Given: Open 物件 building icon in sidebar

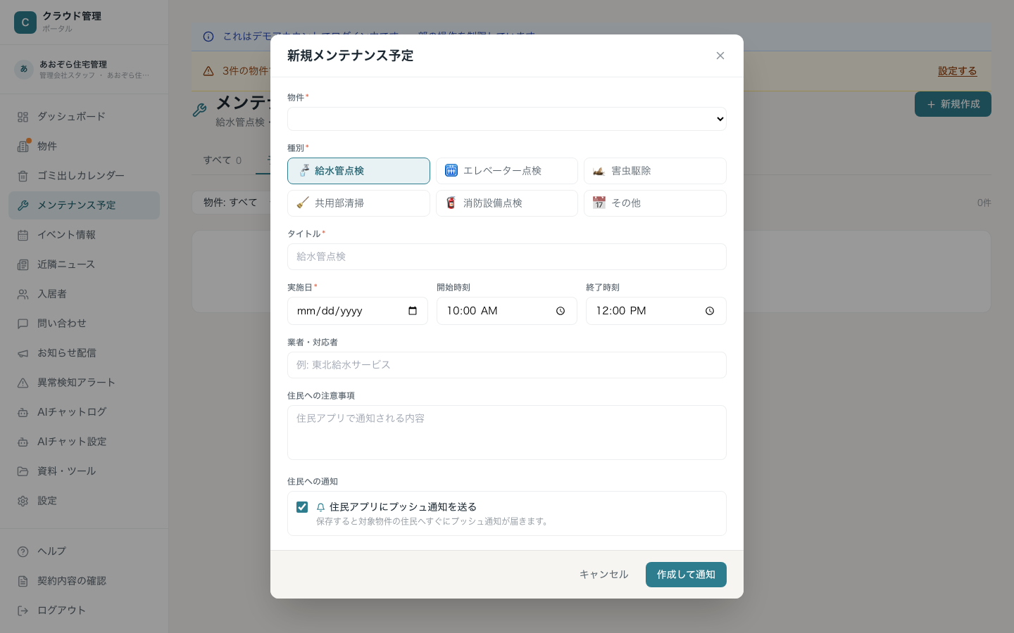Looking at the screenshot, I should click(23, 146).
